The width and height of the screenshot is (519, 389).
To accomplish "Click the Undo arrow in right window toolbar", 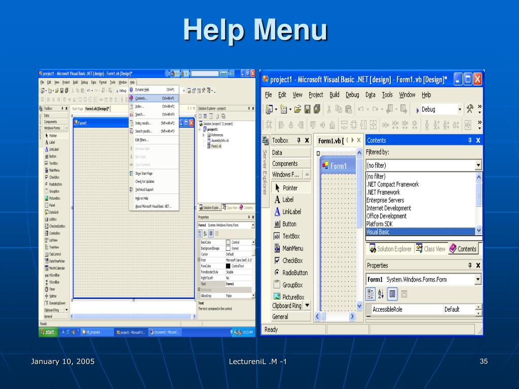I will click(x=361, y=109).
